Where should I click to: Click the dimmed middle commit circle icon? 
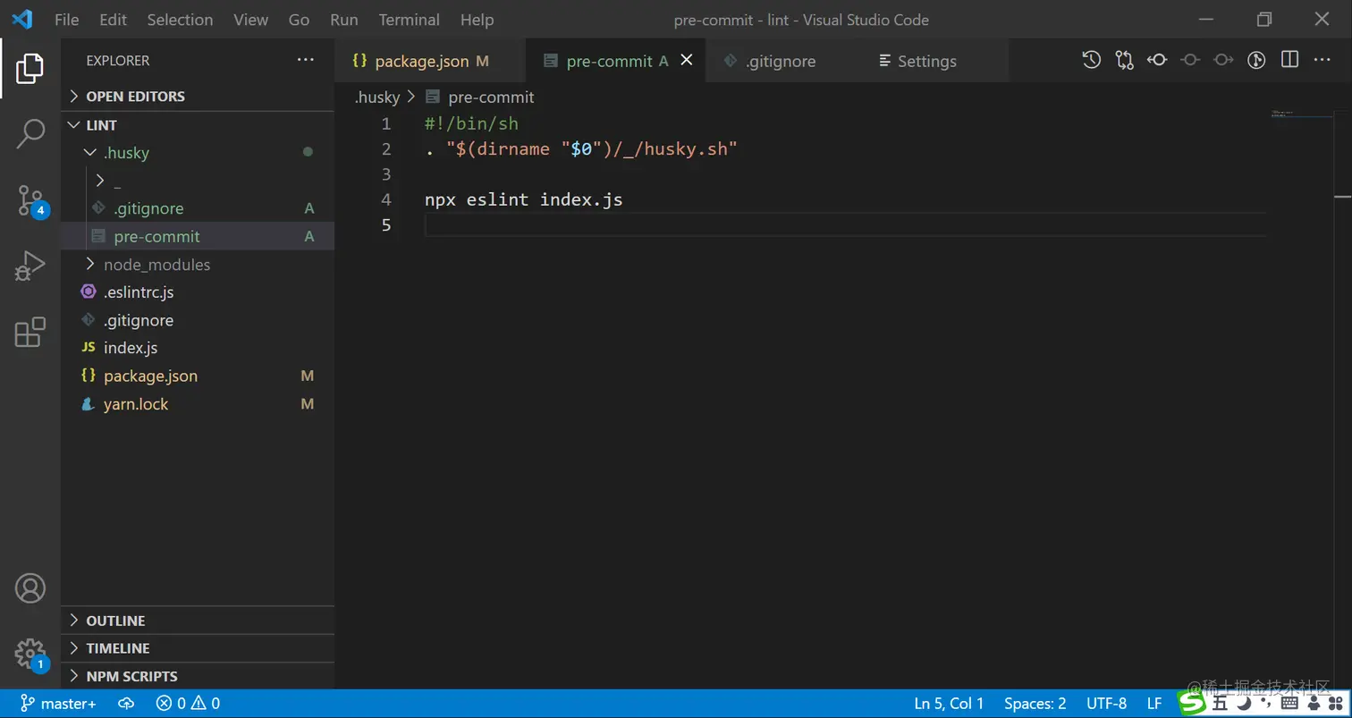1190,60
